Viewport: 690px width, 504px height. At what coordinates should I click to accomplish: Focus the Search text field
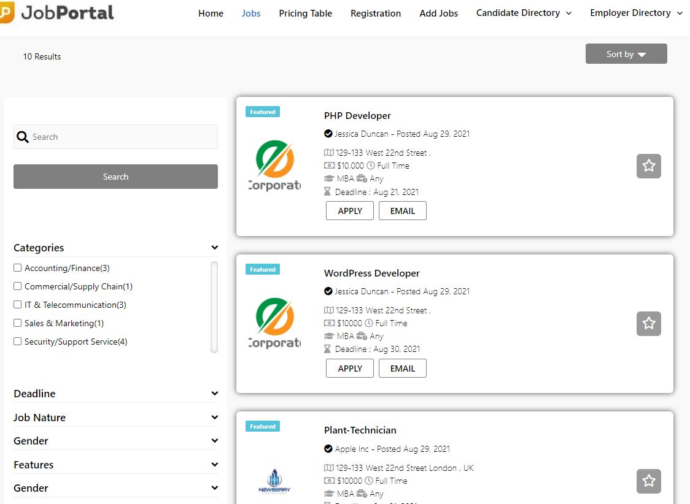116,137
